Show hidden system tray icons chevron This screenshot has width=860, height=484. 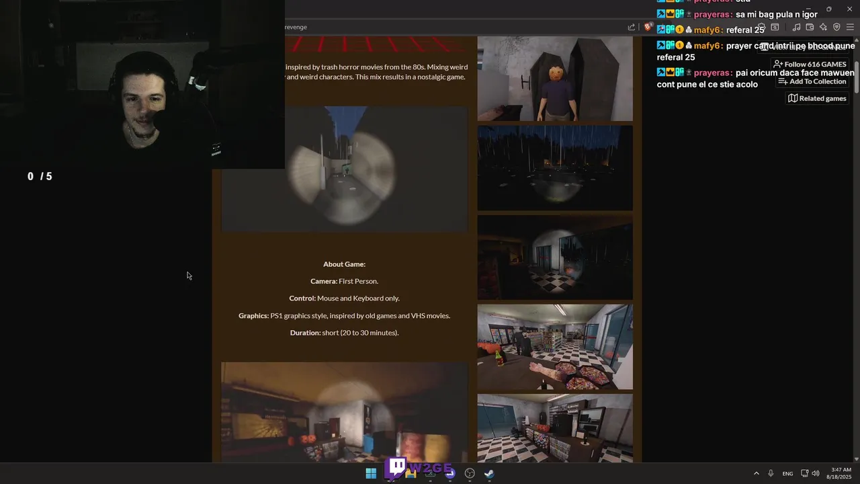click(x=756, y=473)
